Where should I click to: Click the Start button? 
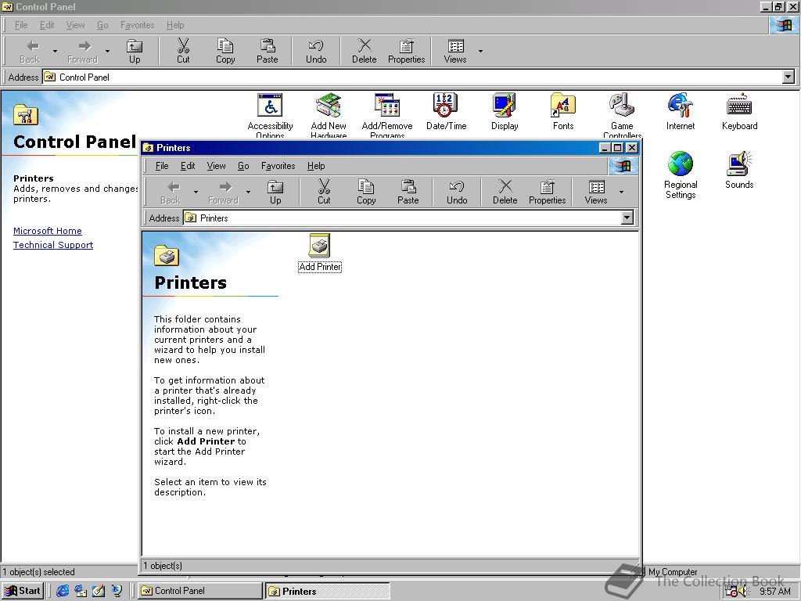[x=22, y=591]
